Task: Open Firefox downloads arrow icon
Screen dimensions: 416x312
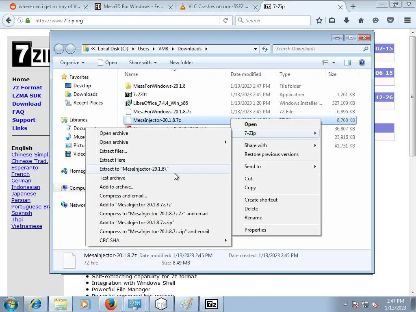Action: [x=346, y=20]
